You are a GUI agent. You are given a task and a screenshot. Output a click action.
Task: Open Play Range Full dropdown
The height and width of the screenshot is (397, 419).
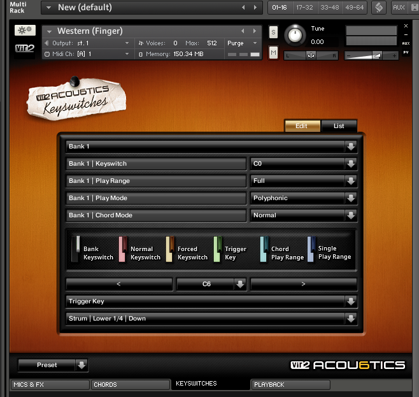click(x=351, y=181)
